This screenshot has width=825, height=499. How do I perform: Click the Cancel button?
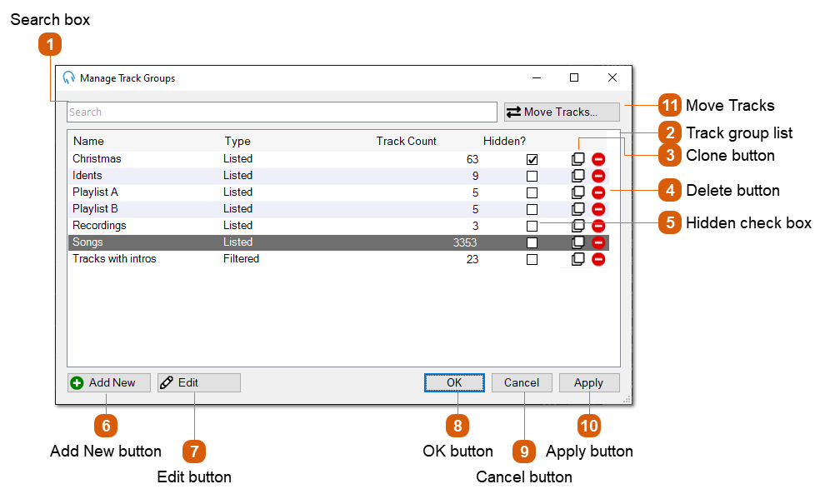[522, 382]
